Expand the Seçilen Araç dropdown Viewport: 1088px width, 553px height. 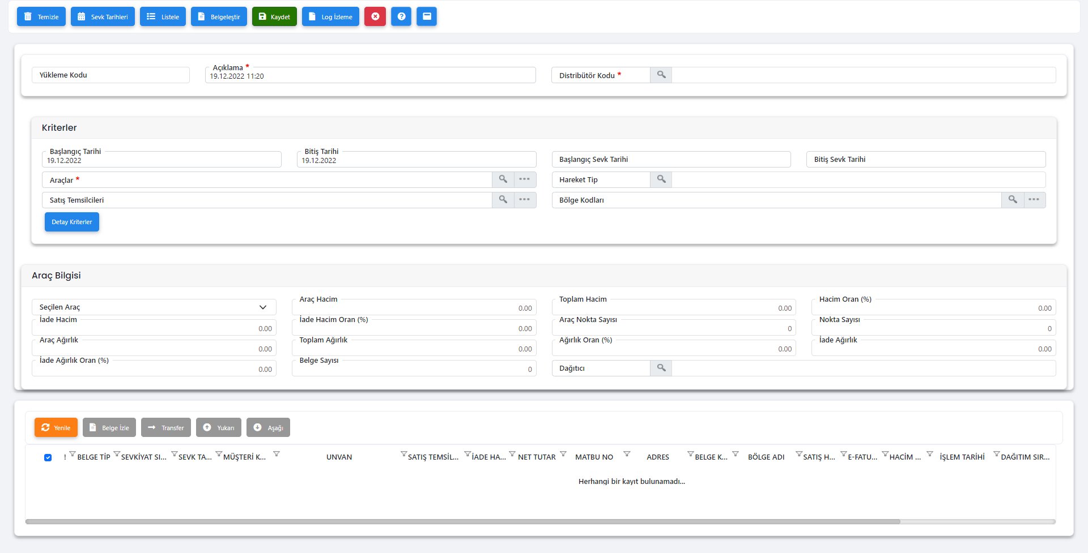pos(263,307)
